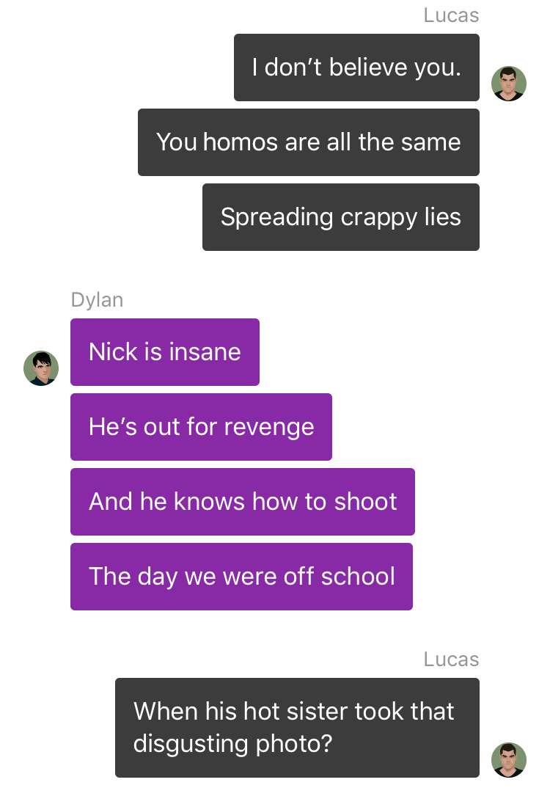Tap the 'When his hot sister took that' bubble
Image resolution: width=550 pixels, height=807 pixels.
click(x=298, y=728)
